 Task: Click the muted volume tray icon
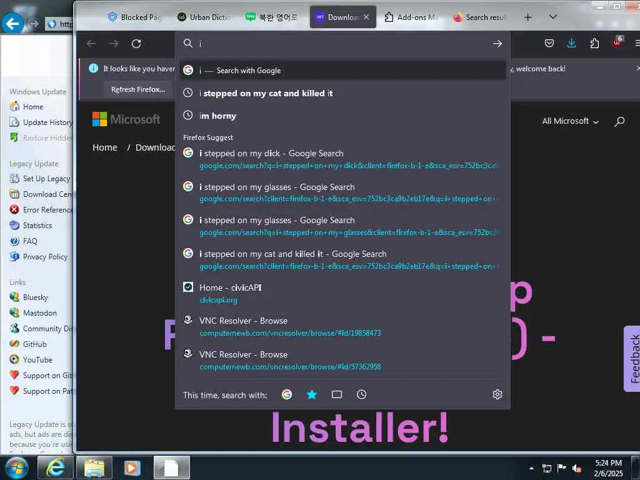click(x=577, y=467)
